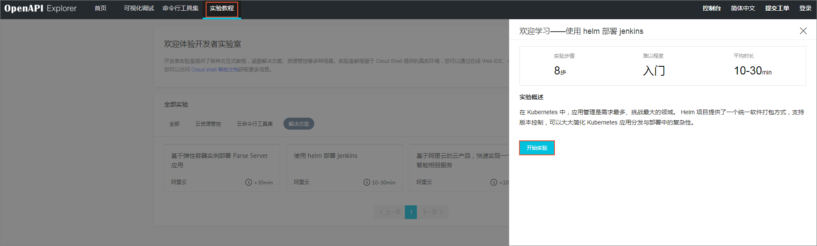Screen dimensions: 817x246
Task: Select page 1 in pagination
Action: click(411, 212)
